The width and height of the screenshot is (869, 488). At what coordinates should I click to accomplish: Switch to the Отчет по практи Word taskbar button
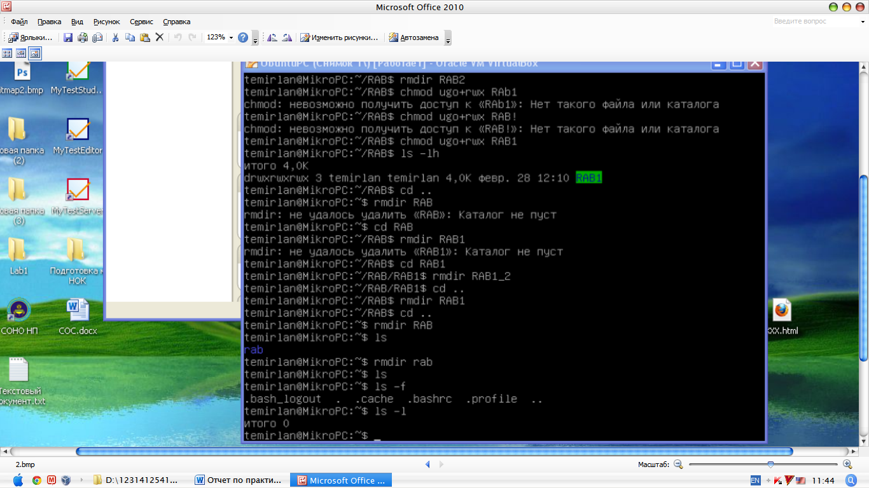pyautogui.click(x=239, y=480)
